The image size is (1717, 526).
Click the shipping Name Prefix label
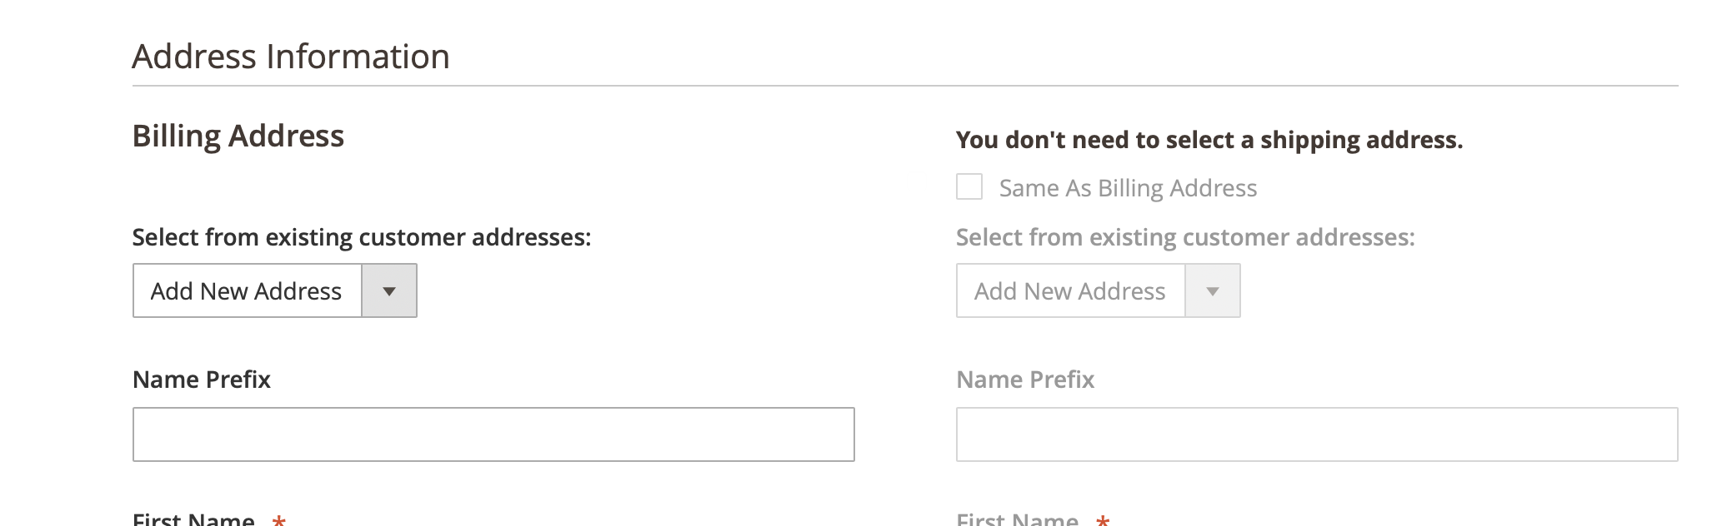(x=1025, y=380)
